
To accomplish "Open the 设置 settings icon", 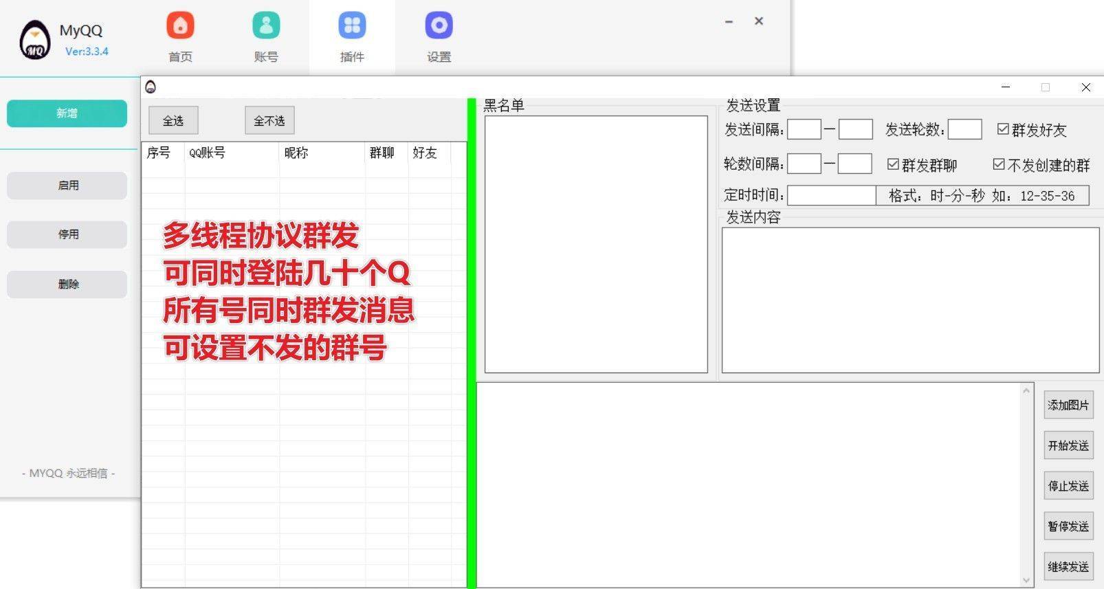I will click(439, 26).
